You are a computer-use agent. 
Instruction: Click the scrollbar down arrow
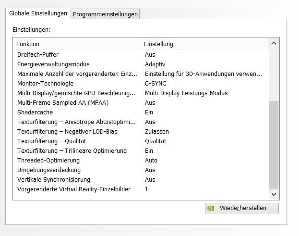pos(274,194)
